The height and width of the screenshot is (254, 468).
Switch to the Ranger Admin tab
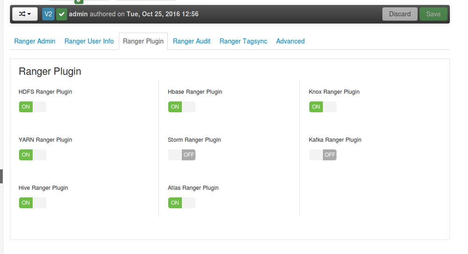(35, 41)
